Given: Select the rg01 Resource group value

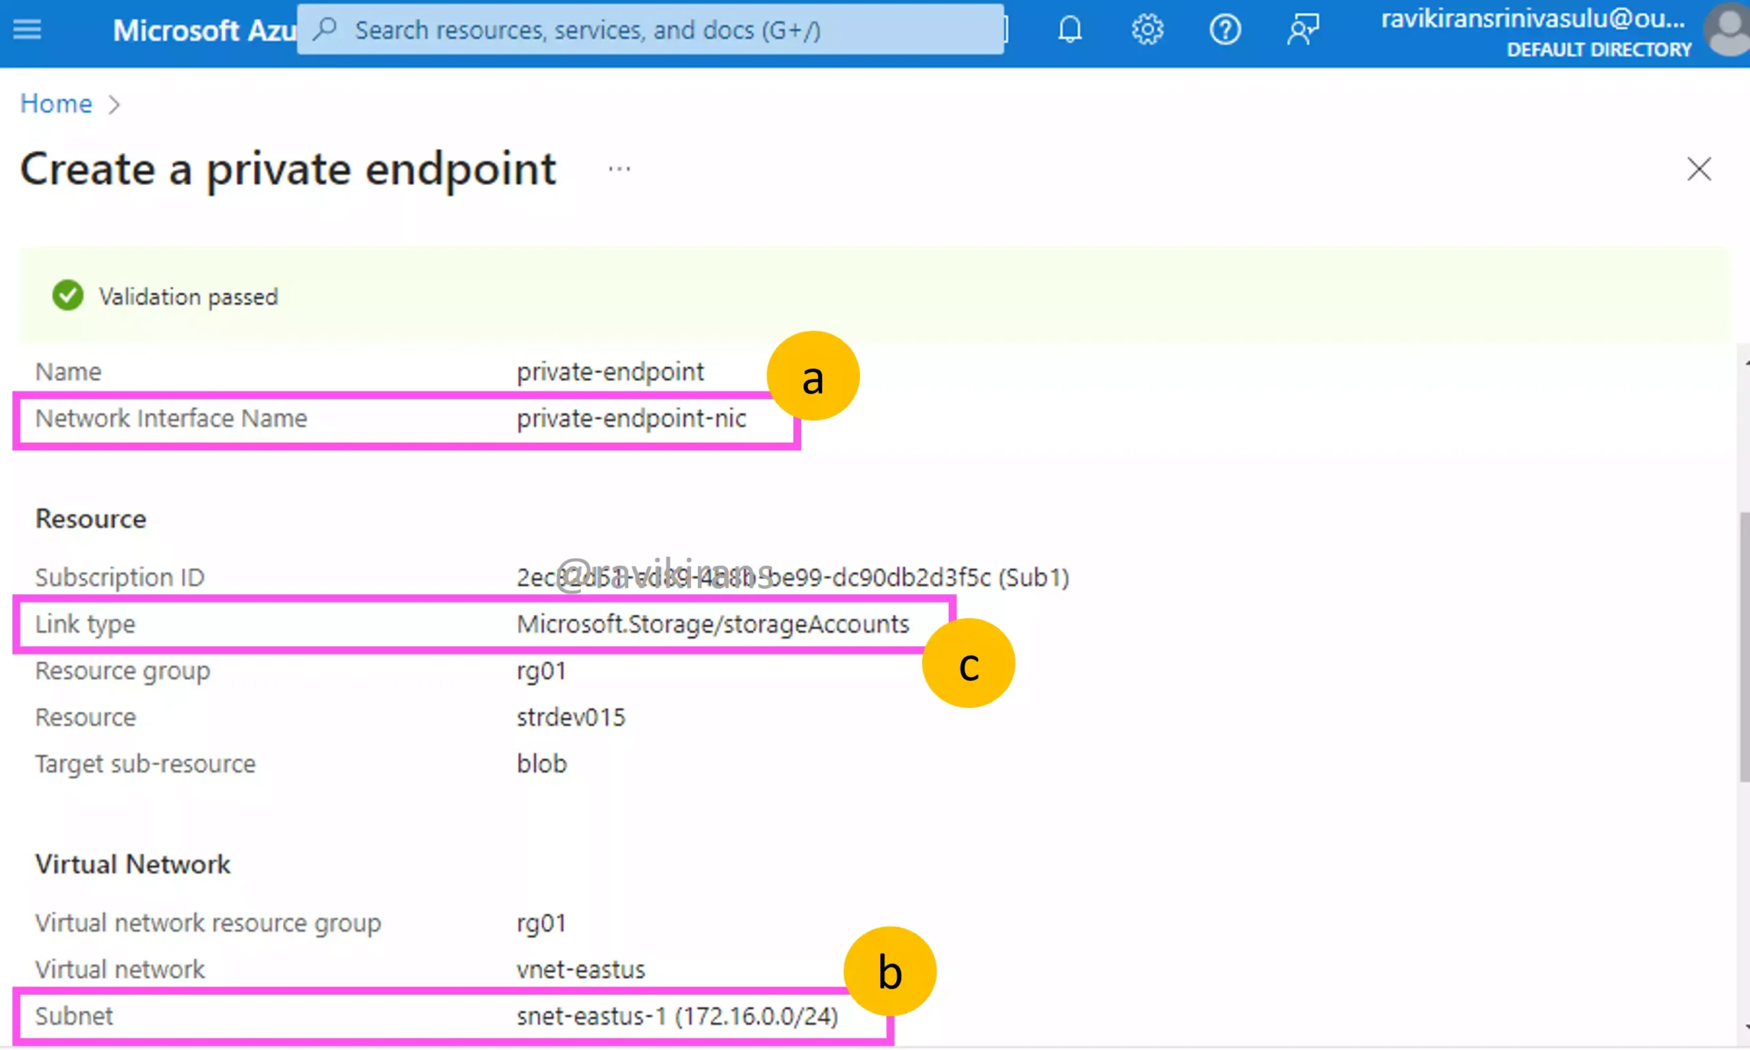Looking at the screenshot, I should (541, 671).
